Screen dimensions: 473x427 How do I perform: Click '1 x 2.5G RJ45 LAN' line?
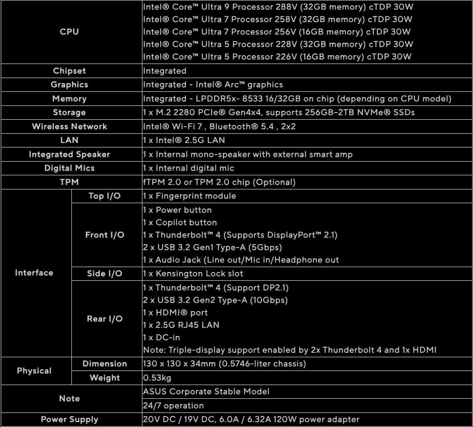pyautogui.click(x=181, y=325)
